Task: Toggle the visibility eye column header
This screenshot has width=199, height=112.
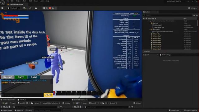Action: pyautogui.click(x=144, y=18)
